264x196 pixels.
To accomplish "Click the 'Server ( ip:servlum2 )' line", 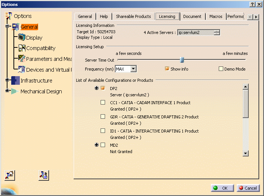I will [x=129, y=95].
